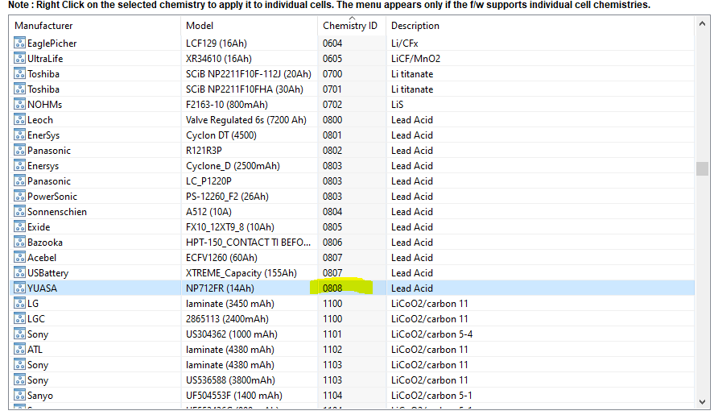Click the Exide row icon
The image size is (718, 419).
pos(19,227)
